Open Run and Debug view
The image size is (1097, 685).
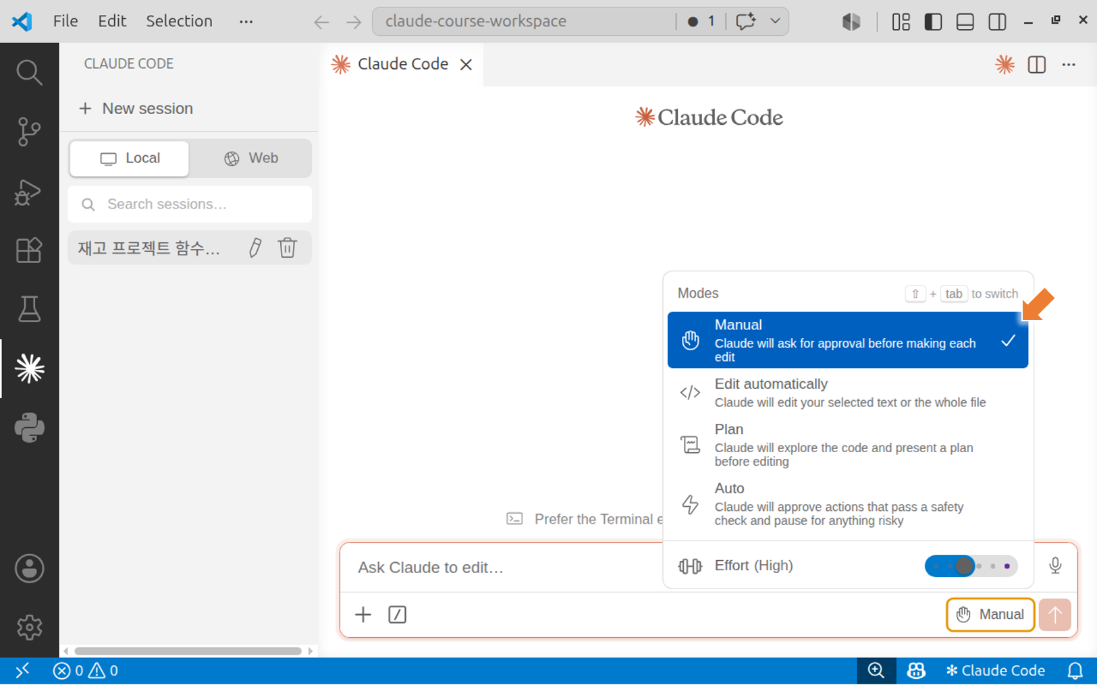29,192
